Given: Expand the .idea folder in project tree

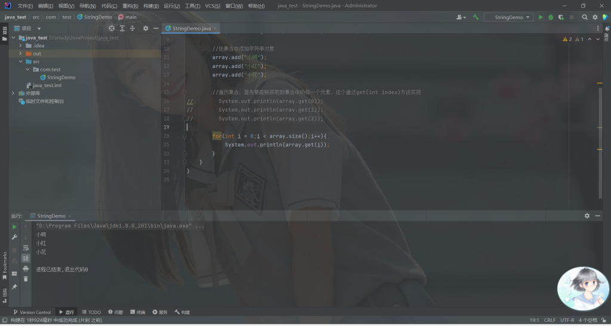Looking at the screenshot, I should (x=21, y=45).
